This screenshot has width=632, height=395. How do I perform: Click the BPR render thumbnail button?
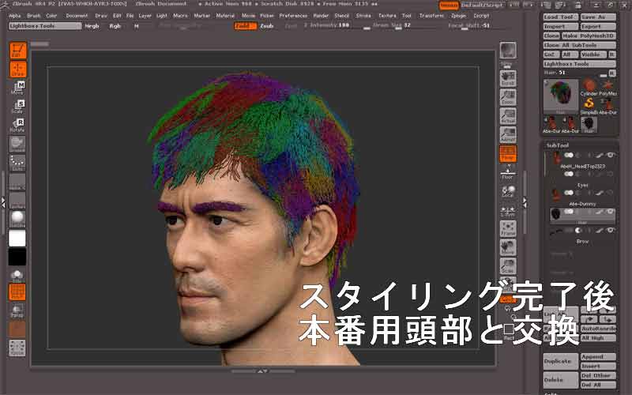pyautogui.click(x=508, y=51)
